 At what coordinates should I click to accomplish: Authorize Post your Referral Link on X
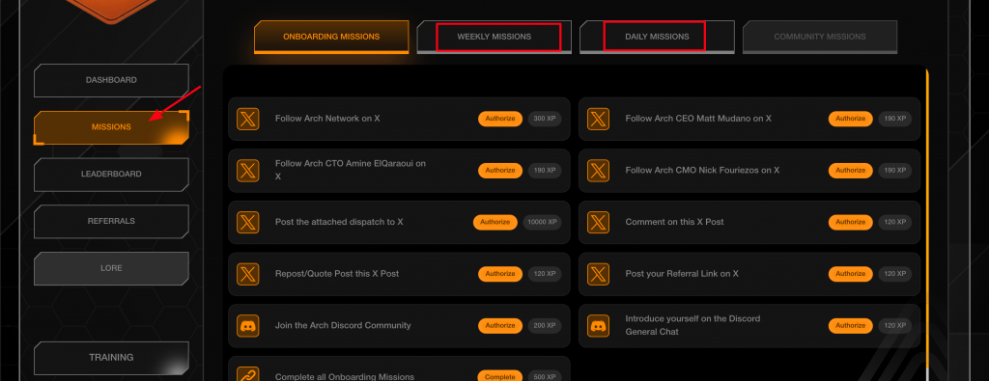point(850,273)
